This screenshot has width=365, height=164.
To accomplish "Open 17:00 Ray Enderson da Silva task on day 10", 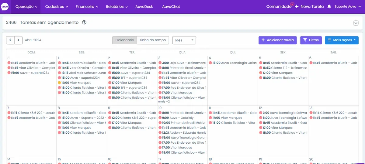I will [182, 143].
